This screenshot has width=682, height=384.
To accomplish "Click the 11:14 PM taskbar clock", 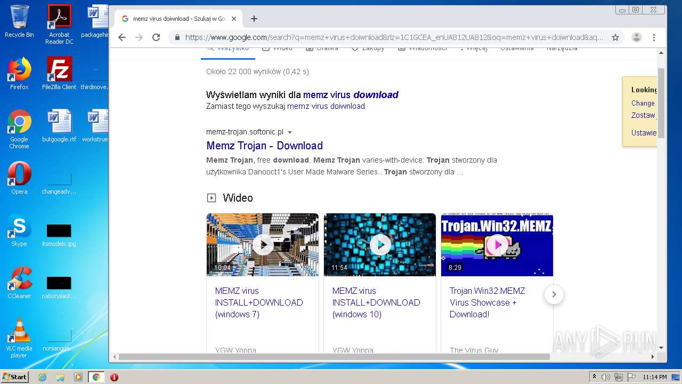I will (655, 377).
